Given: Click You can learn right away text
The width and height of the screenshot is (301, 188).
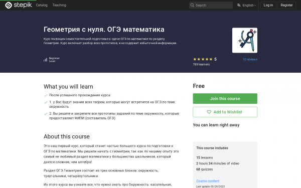Looking at the screenshot, I should [216, 125].
